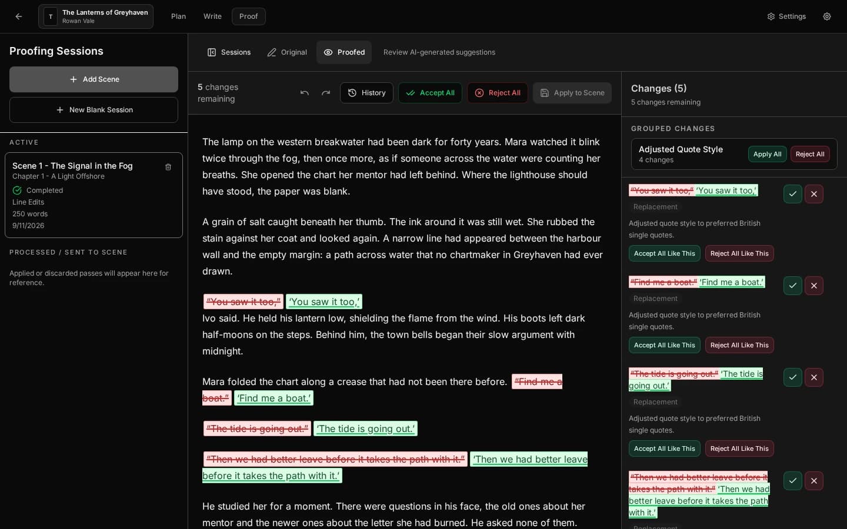Show the Original text view
847x529 pixels.
(x=287, y=52)
